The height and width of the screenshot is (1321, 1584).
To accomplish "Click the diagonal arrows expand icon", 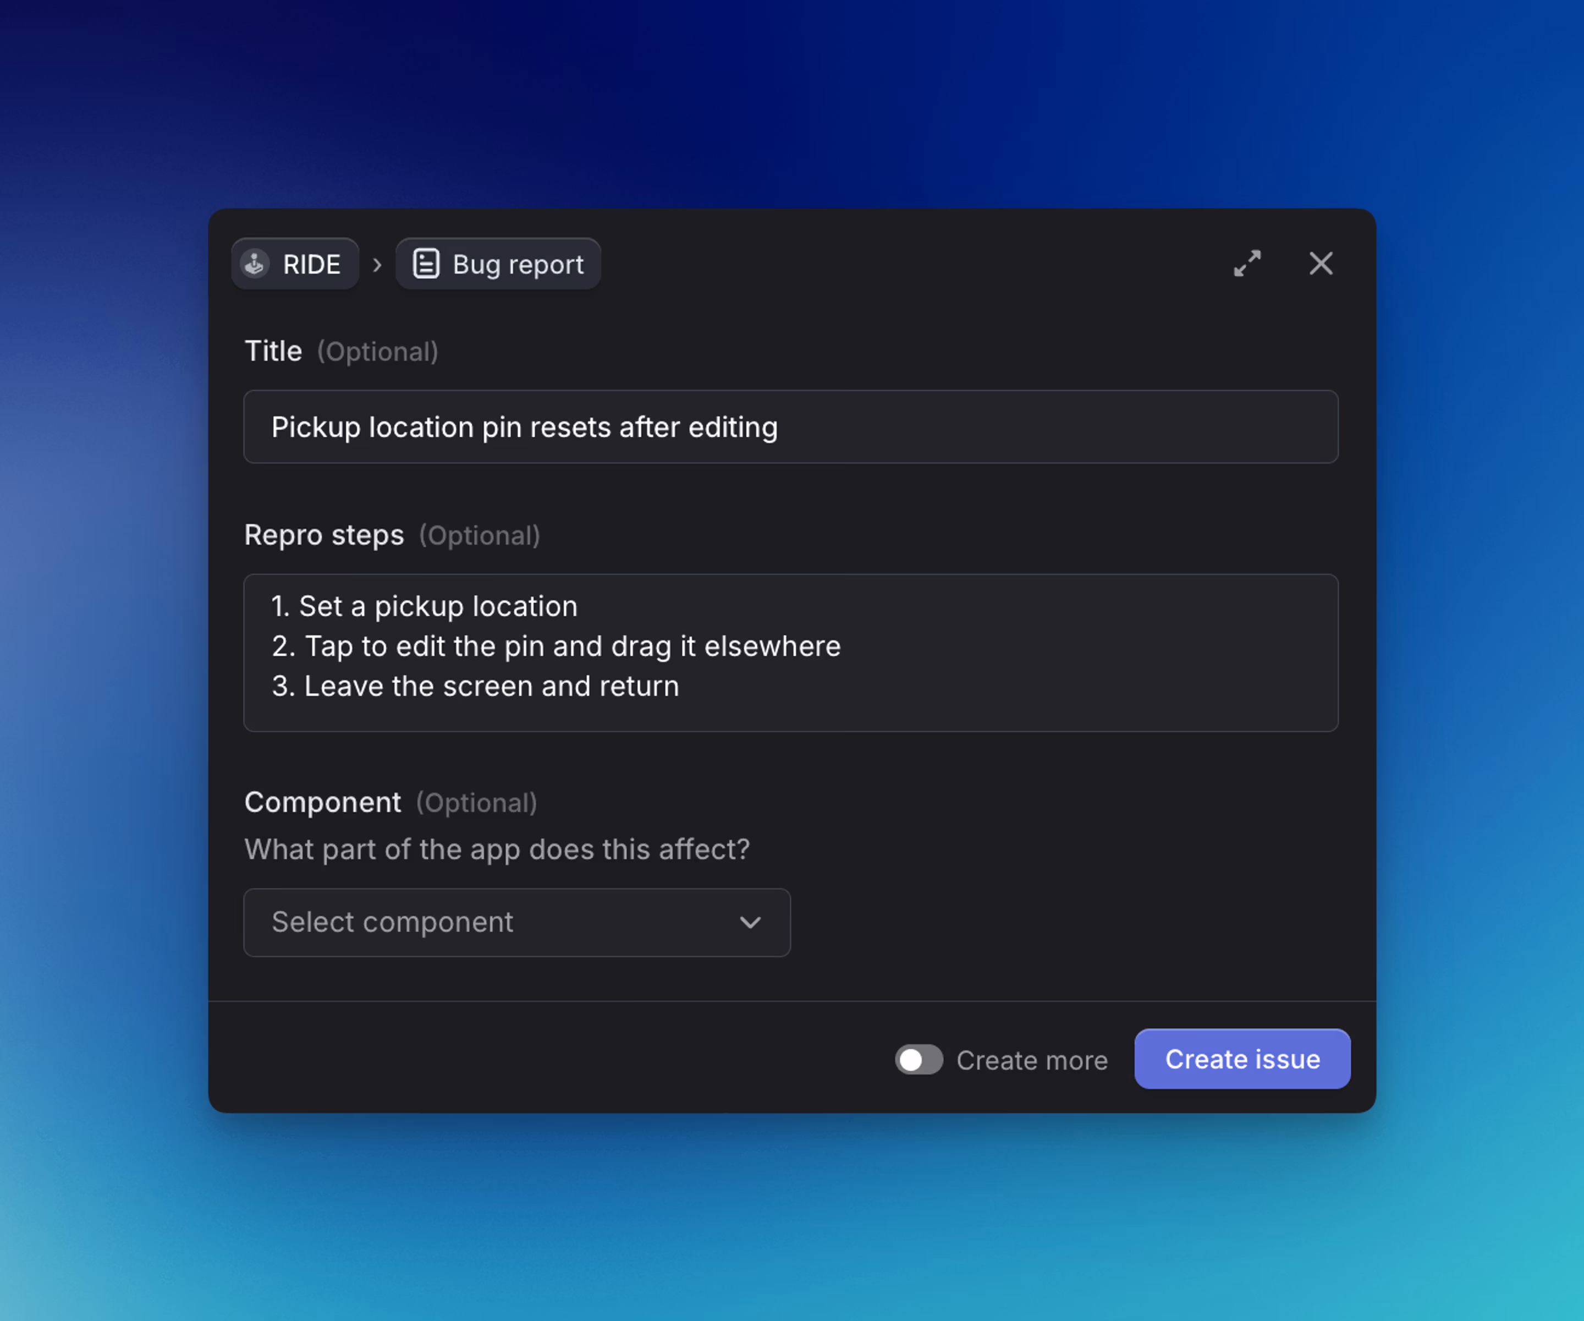I will (x=1247, y=264).
